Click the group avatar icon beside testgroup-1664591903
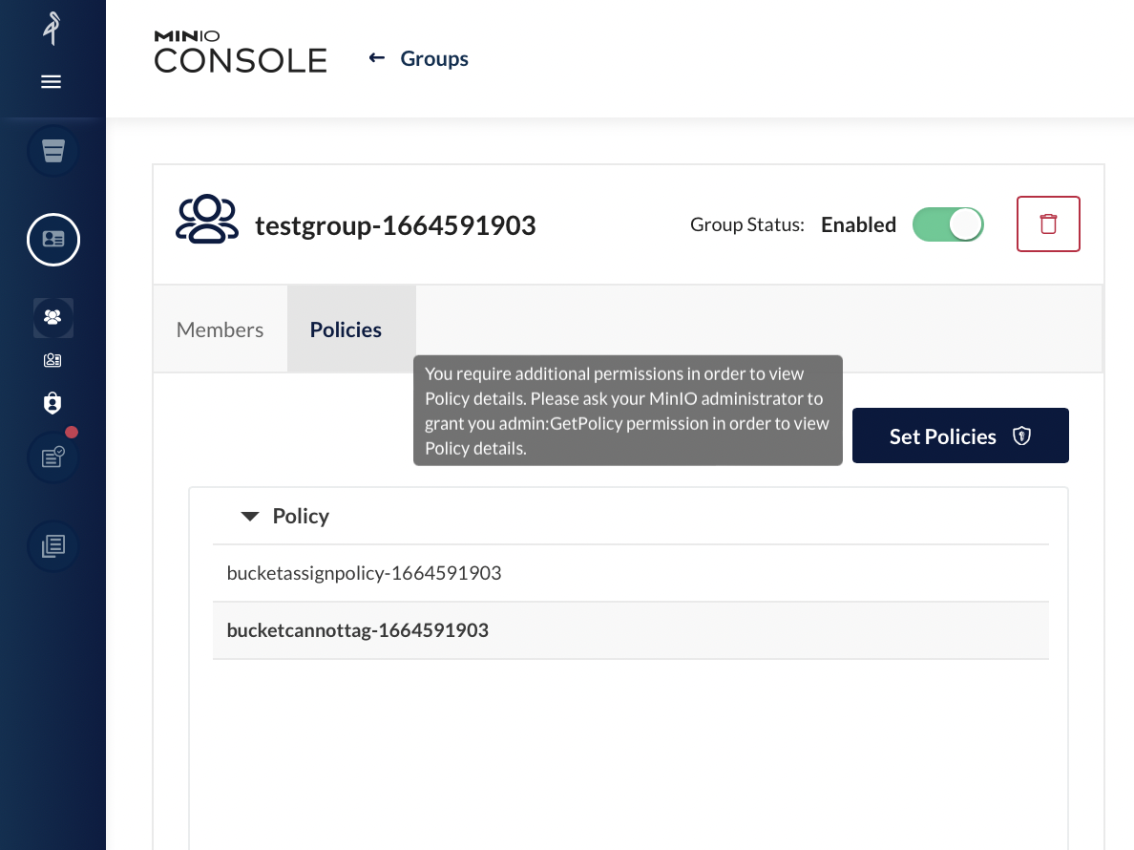Image resolution: width=1134 pixels, height=850 pixels. pyautogui.click(x=207, y=220)
